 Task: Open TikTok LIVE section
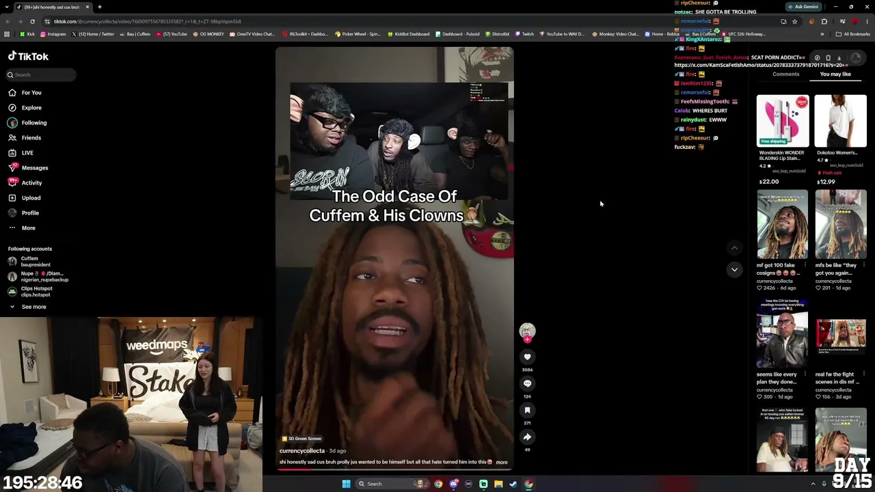[x=21, y=152]
